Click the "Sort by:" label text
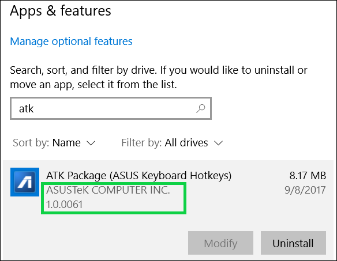The height and width of the screenshot is (261, 337). [31, 143]
